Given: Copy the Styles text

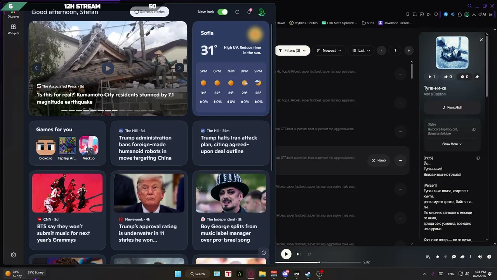Looking at the screenshot, I should (474, 129).
